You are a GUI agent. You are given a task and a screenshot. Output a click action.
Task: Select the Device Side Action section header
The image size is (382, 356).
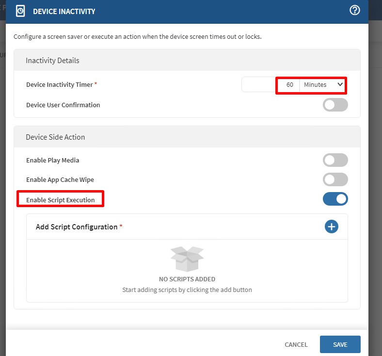click(x=55, y=137)
